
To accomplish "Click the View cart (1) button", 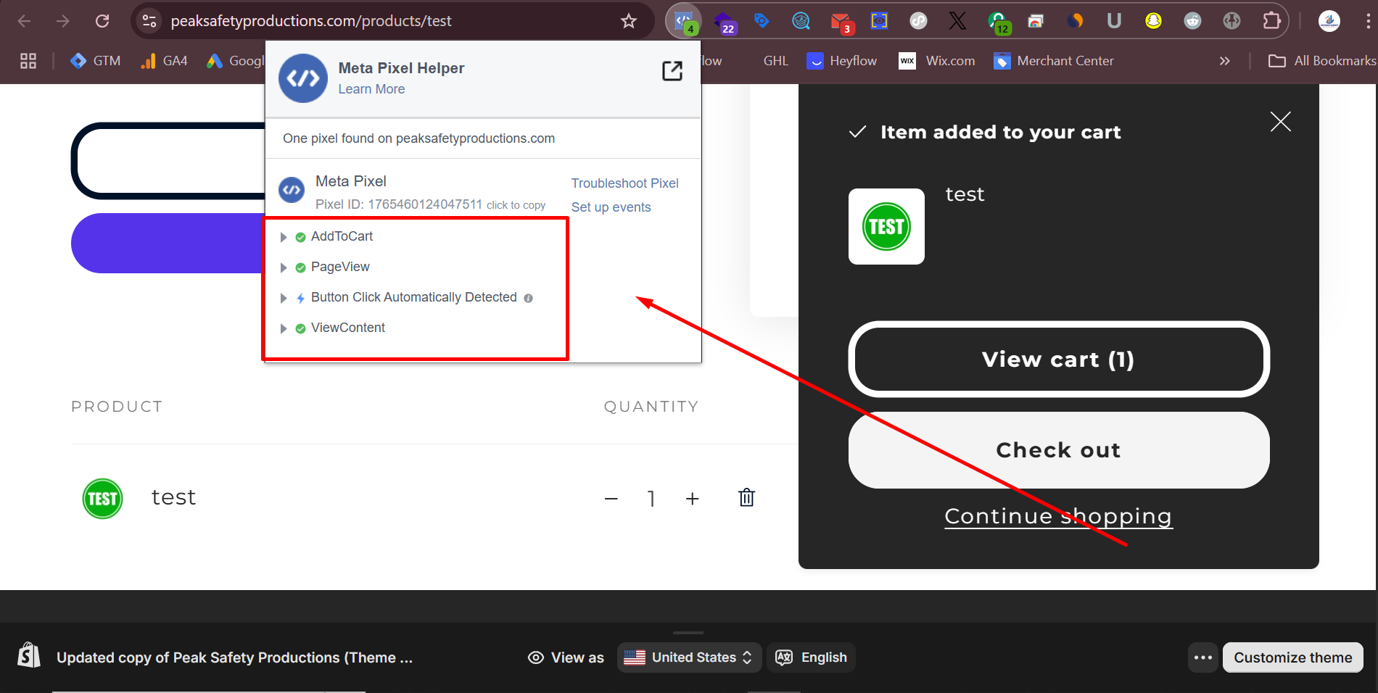I will [1058, 360].
